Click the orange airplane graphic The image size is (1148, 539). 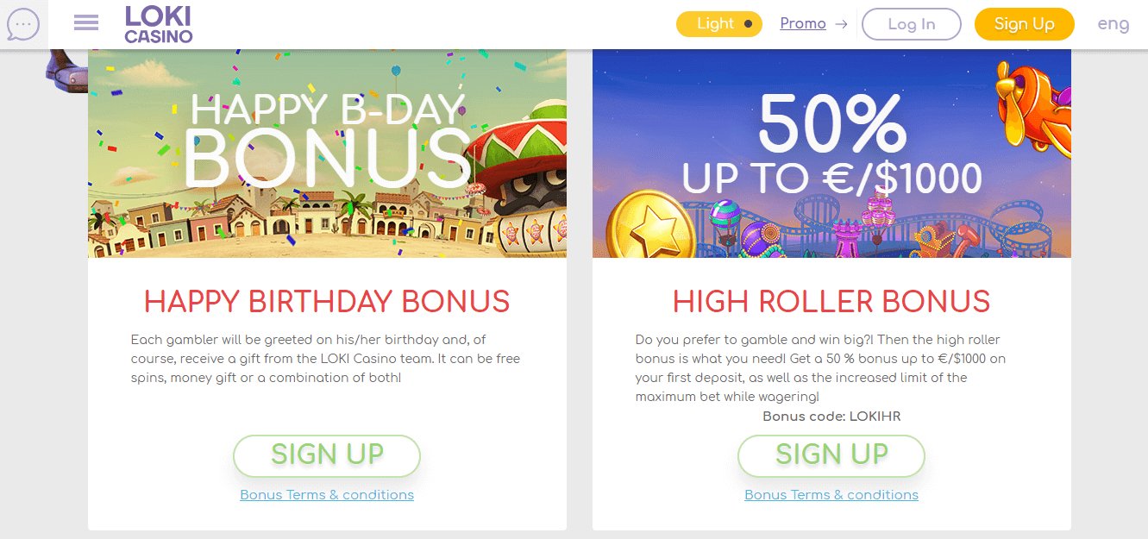point(1032,97)
